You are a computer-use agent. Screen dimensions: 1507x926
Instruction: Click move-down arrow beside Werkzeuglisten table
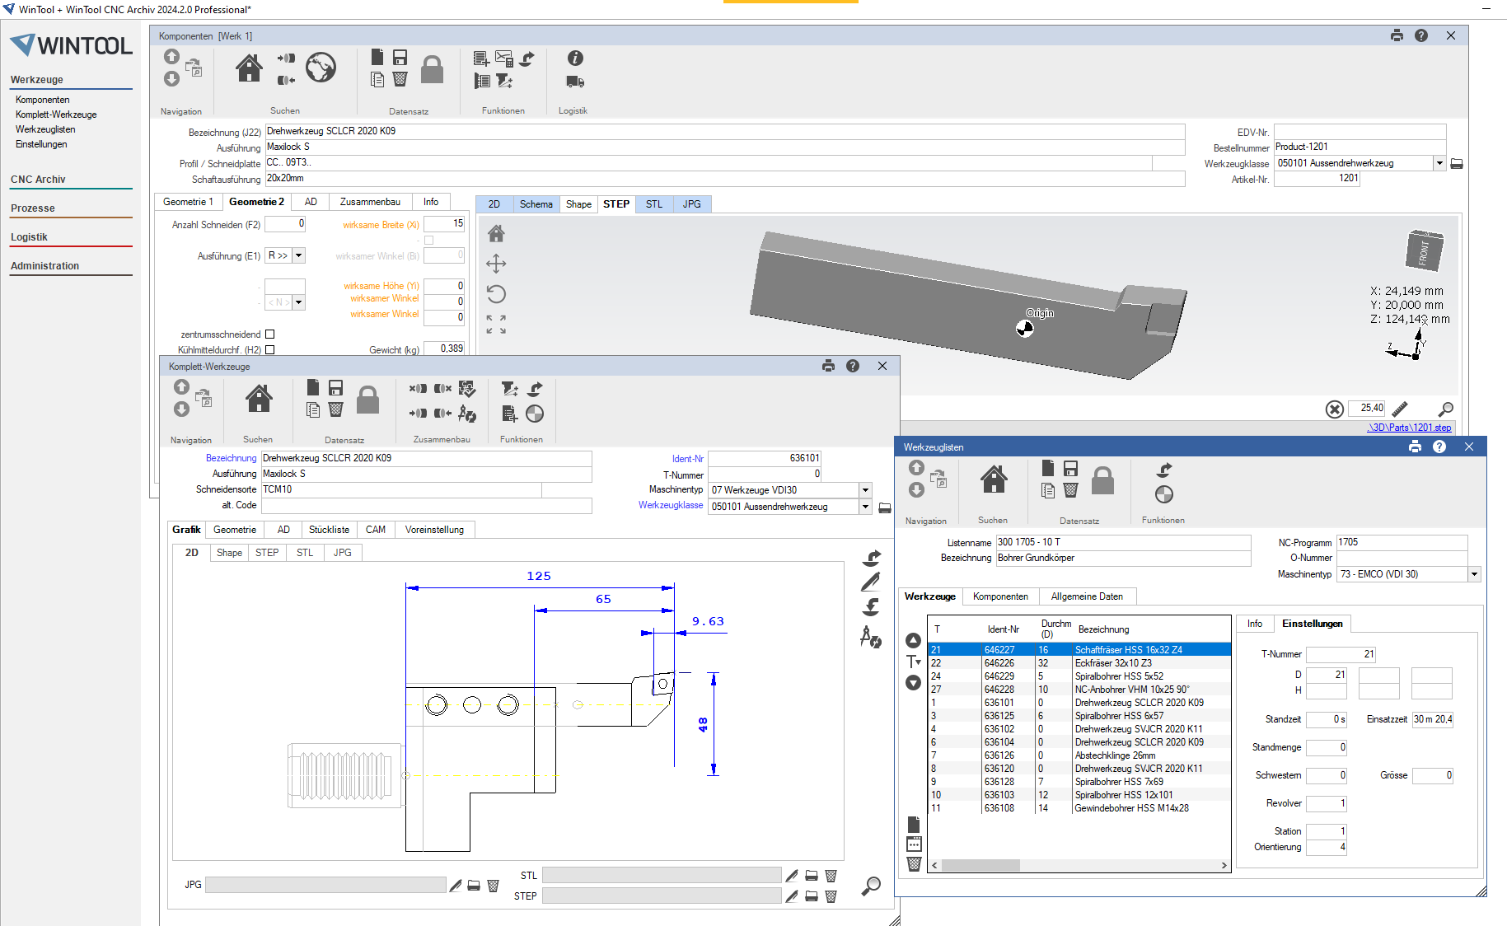(x=913, y=683)
